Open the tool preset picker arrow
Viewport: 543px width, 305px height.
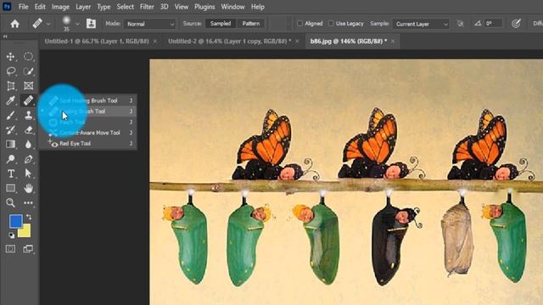pos(48,24)
